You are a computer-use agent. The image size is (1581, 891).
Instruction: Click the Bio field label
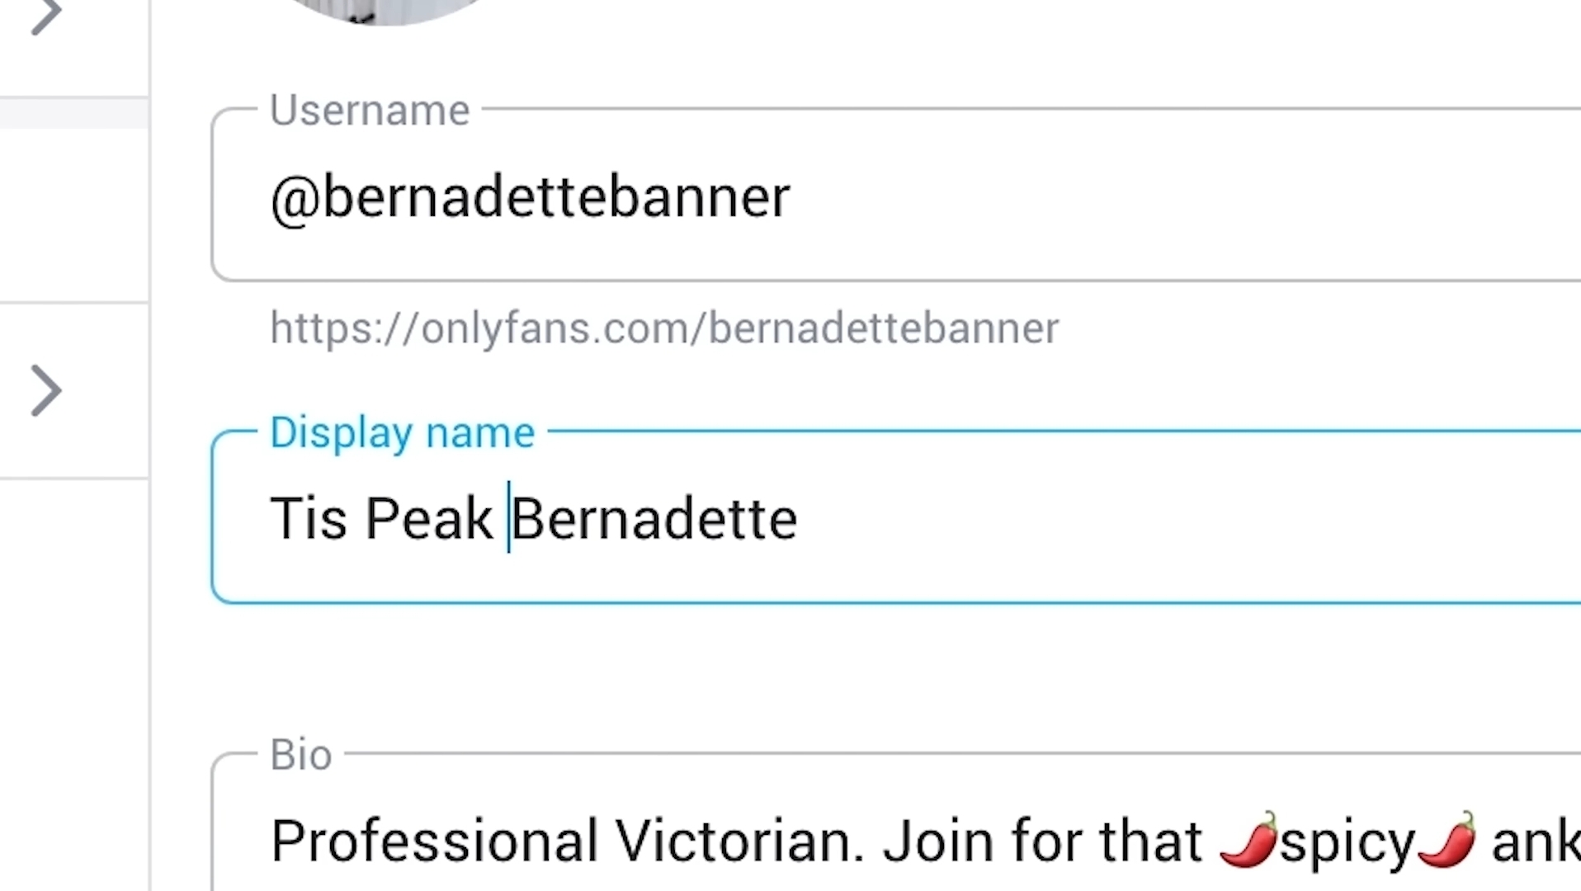click(x=301, y=755)
